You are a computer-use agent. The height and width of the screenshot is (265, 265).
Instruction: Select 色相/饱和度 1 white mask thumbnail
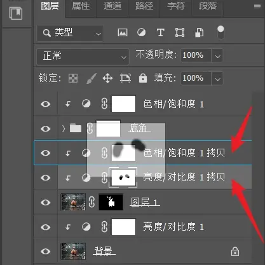(123, 104)
